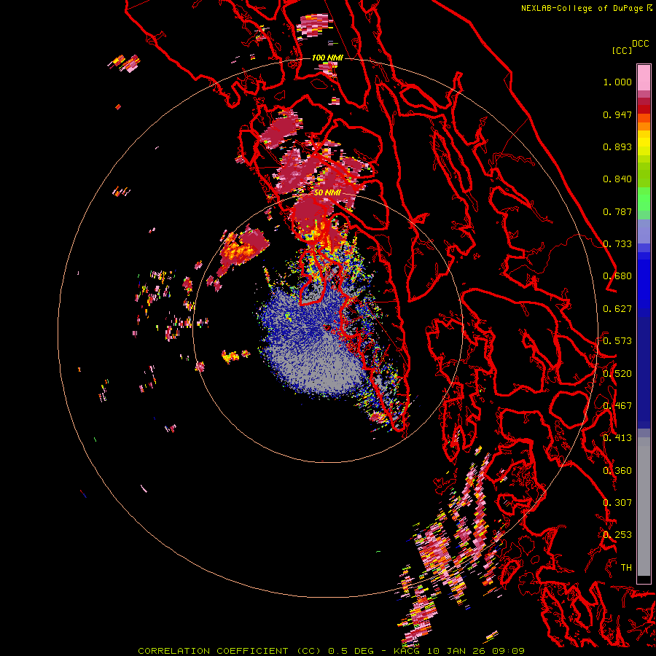Click the 100 NMI range ring label
The width and height of the screenshot is (656, 656).
[x=327, y=58]
